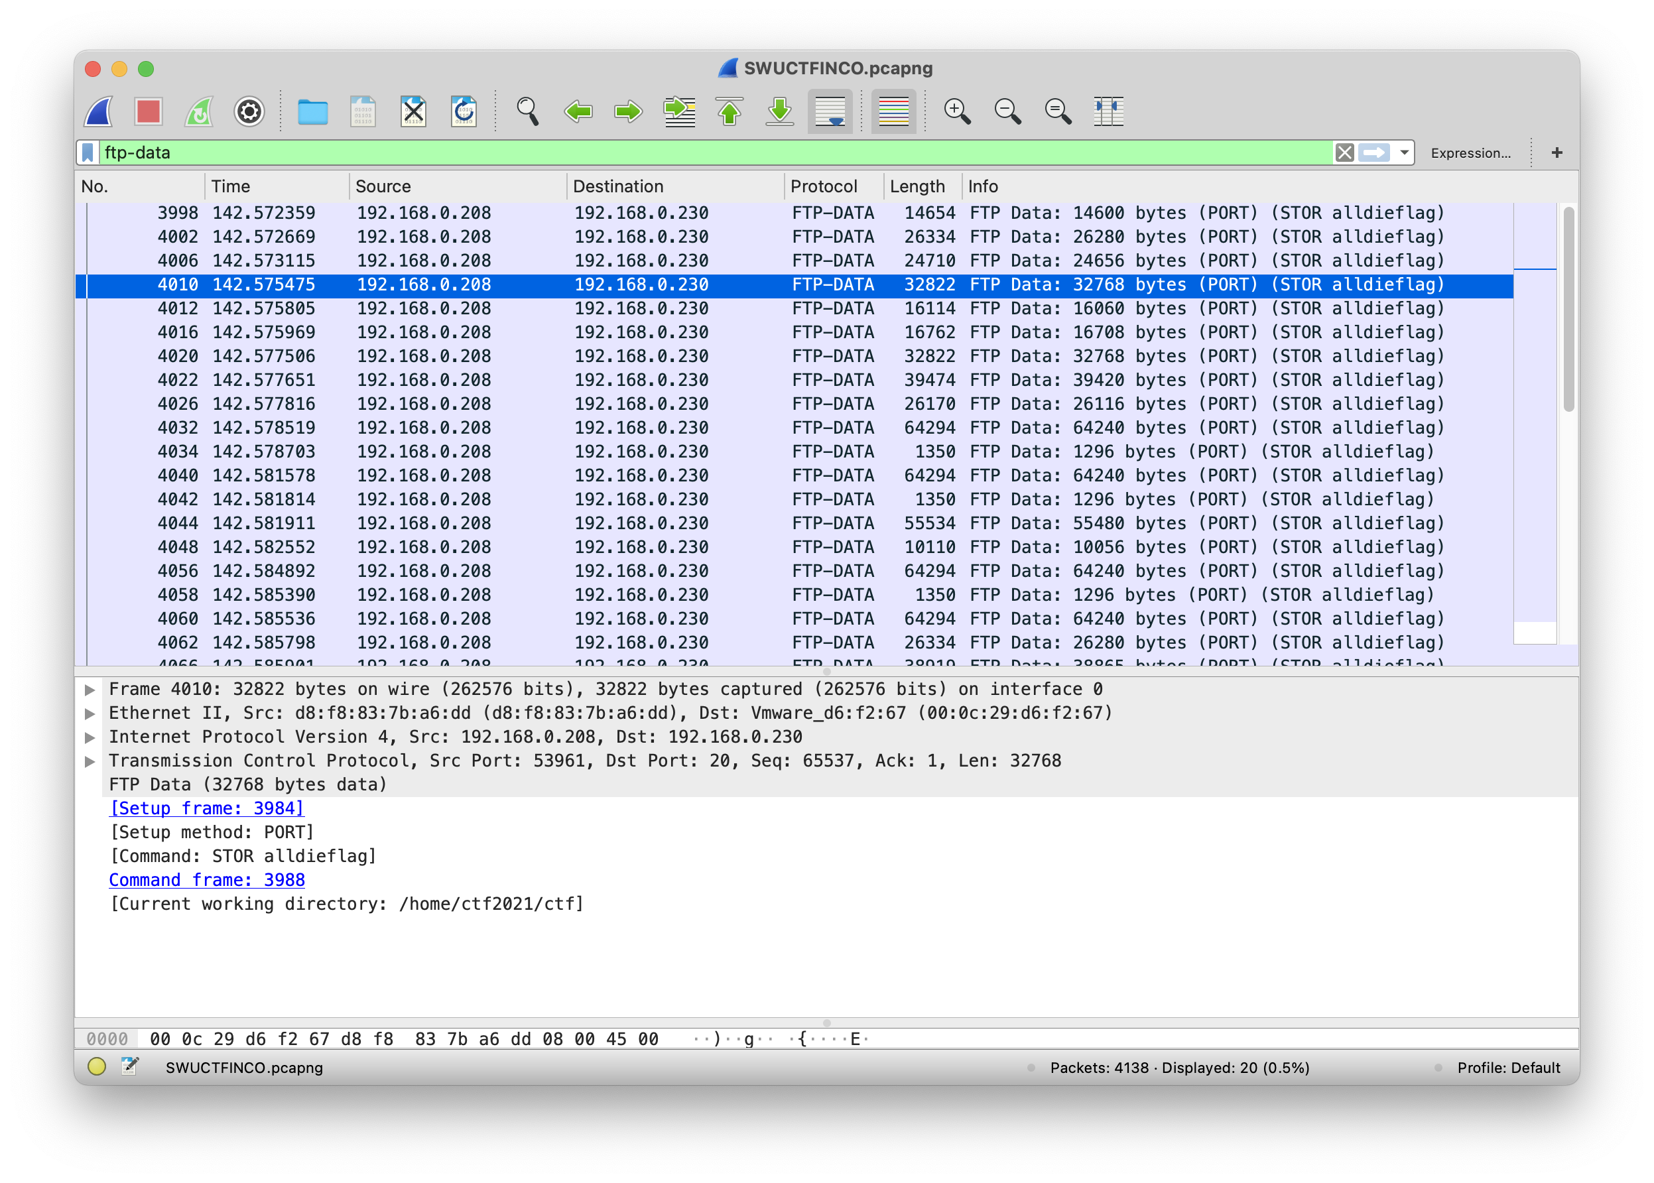Sort by the Length column header

click(917, 186)
